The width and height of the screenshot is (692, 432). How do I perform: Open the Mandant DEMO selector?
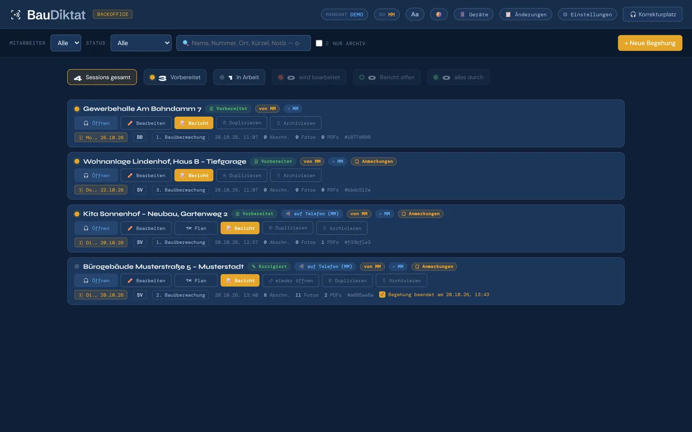345,14
